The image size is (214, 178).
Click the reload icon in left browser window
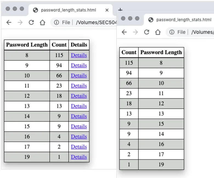click(31, 22)
